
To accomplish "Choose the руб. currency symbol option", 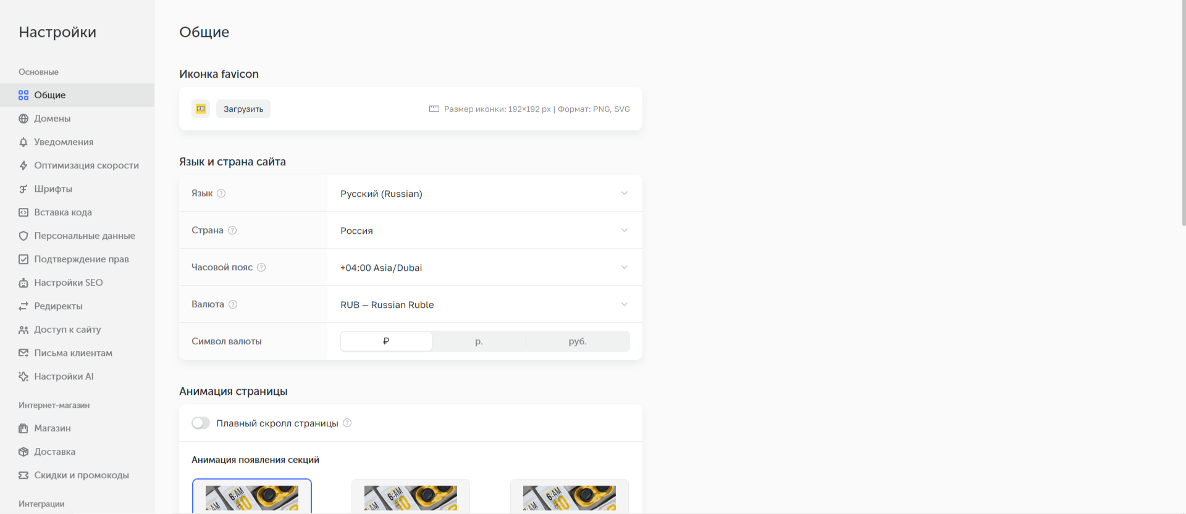I will [578, 341].
